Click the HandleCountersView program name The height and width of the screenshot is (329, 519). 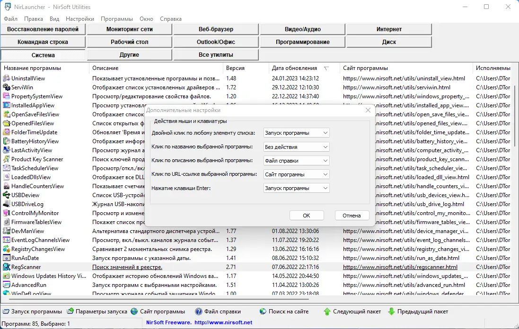[x=37, y=186]
